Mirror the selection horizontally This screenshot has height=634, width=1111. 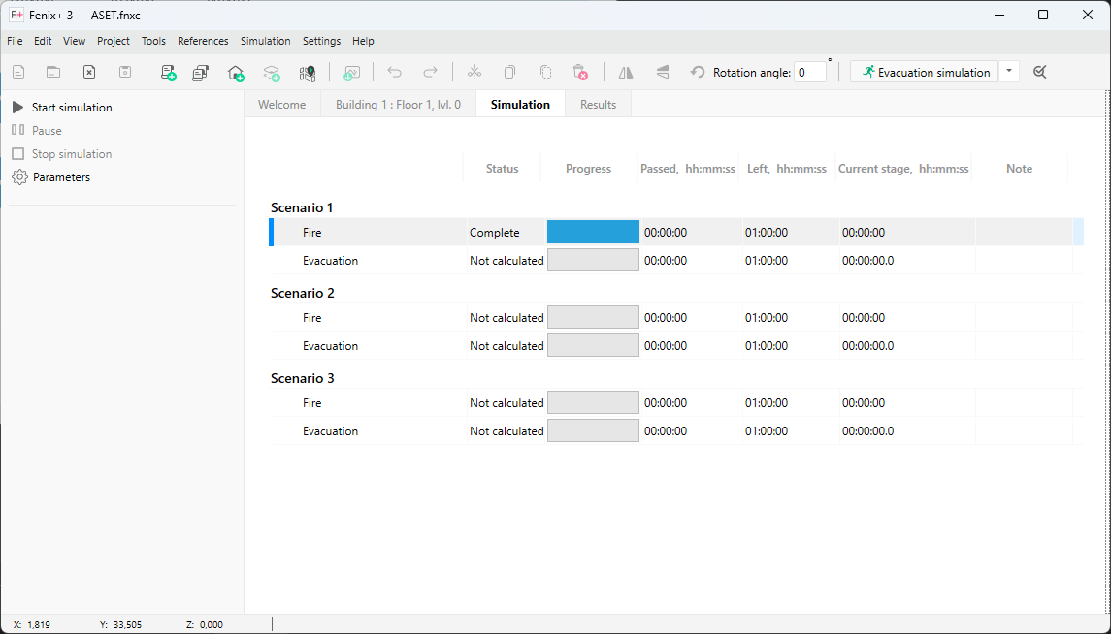625,71
